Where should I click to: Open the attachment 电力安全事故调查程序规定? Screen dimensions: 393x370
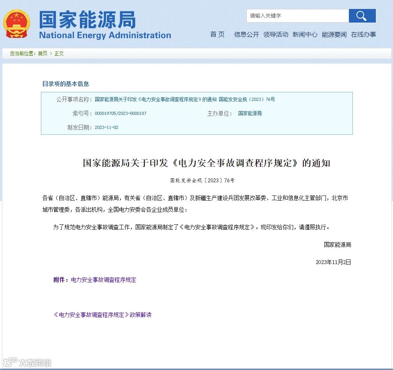click(x=104, y=280)
